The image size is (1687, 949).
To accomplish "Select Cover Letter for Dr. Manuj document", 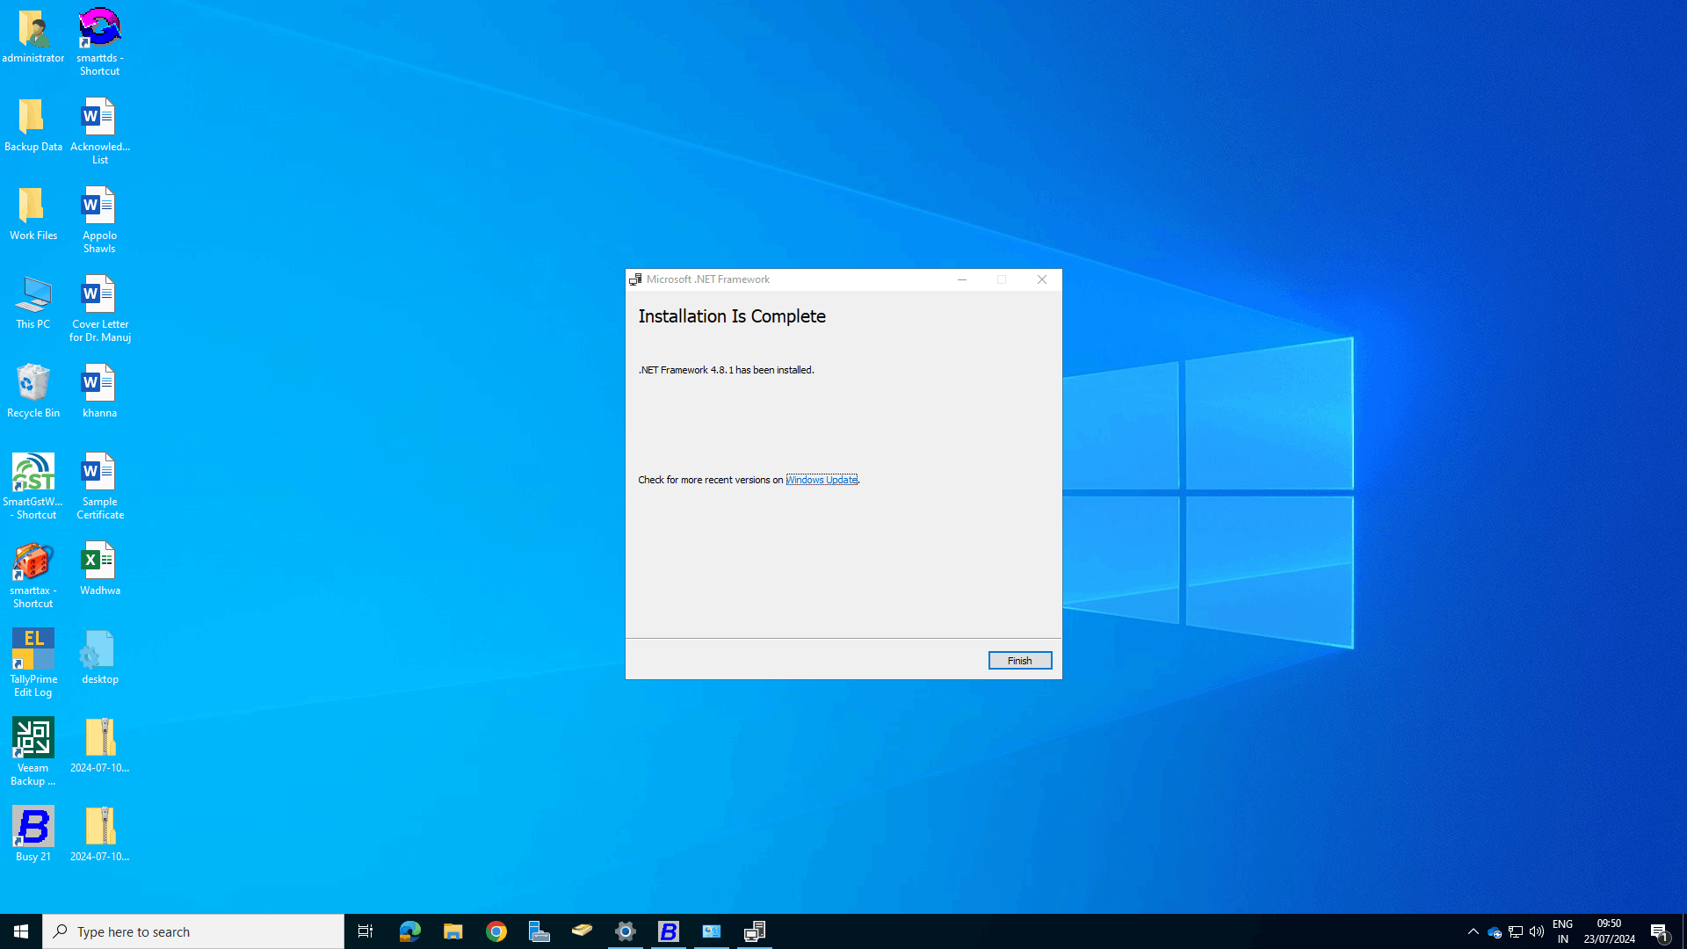I will (x=99, y=308).
